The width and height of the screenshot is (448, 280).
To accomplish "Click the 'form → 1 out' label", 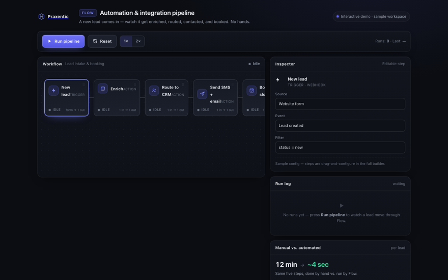I will click(x=75, y=110).
